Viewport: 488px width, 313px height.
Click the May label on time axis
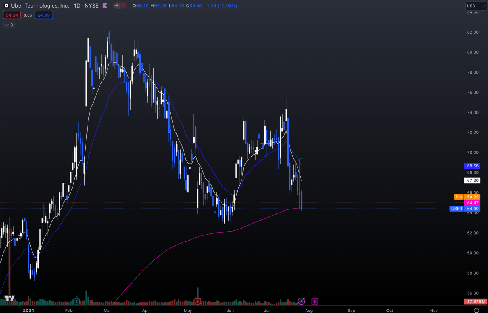click(x=188, y=311)
